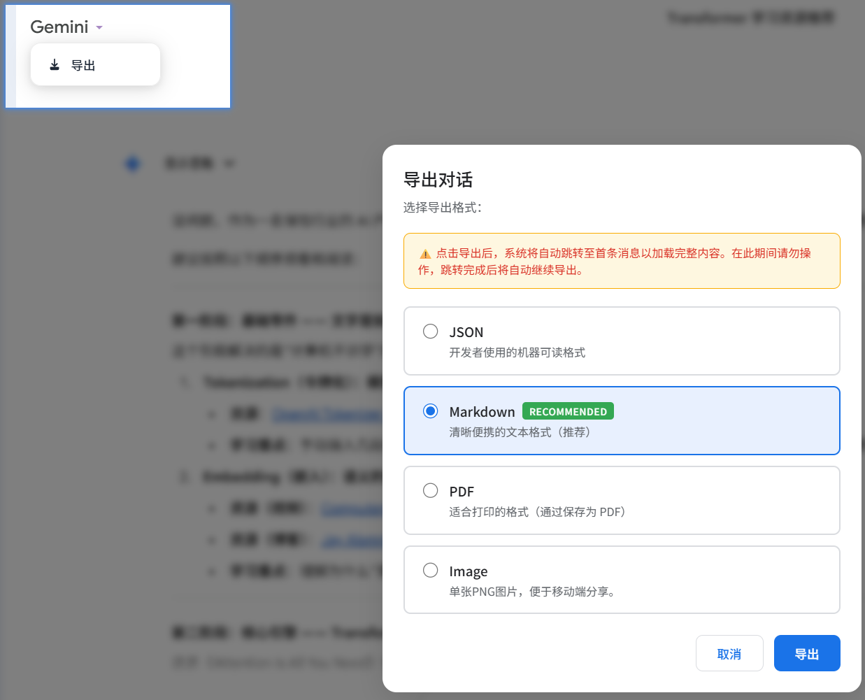Expand the chevron next to the sender name
865x700 pixels.
(x=230, y=163)
